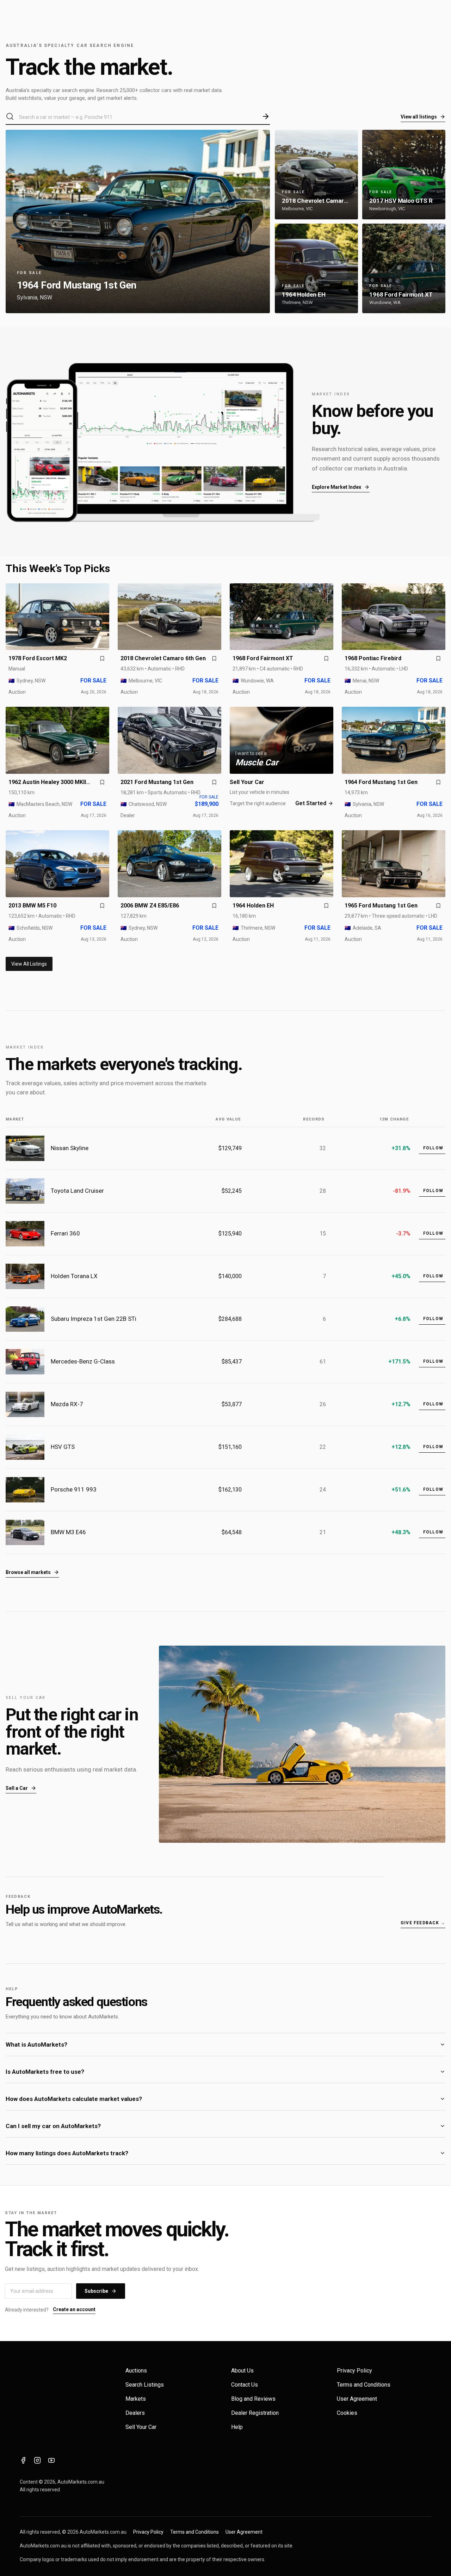Bookmark the 1968 Pontiac Firebird listing
Image resolution: width=451 pixels, height=2576 pixels.
click(438, 658)
